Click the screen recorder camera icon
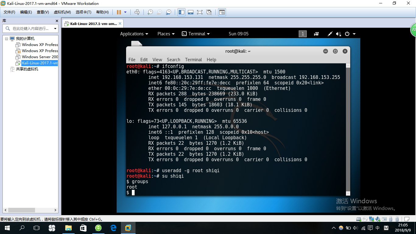Image resolution: width=416 pixels, height=234 pixels. click(317, 34)
